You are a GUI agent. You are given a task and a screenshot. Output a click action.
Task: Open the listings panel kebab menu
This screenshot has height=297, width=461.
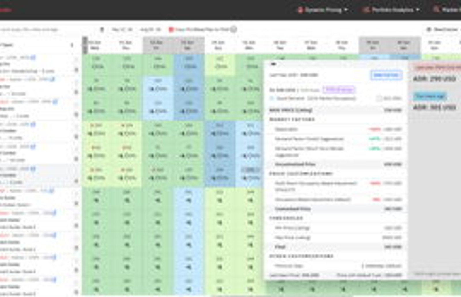(72, 45)
